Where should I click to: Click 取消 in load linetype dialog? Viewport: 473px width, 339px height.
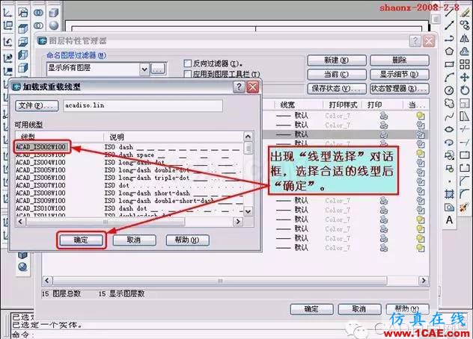click(x=134, y=240)
